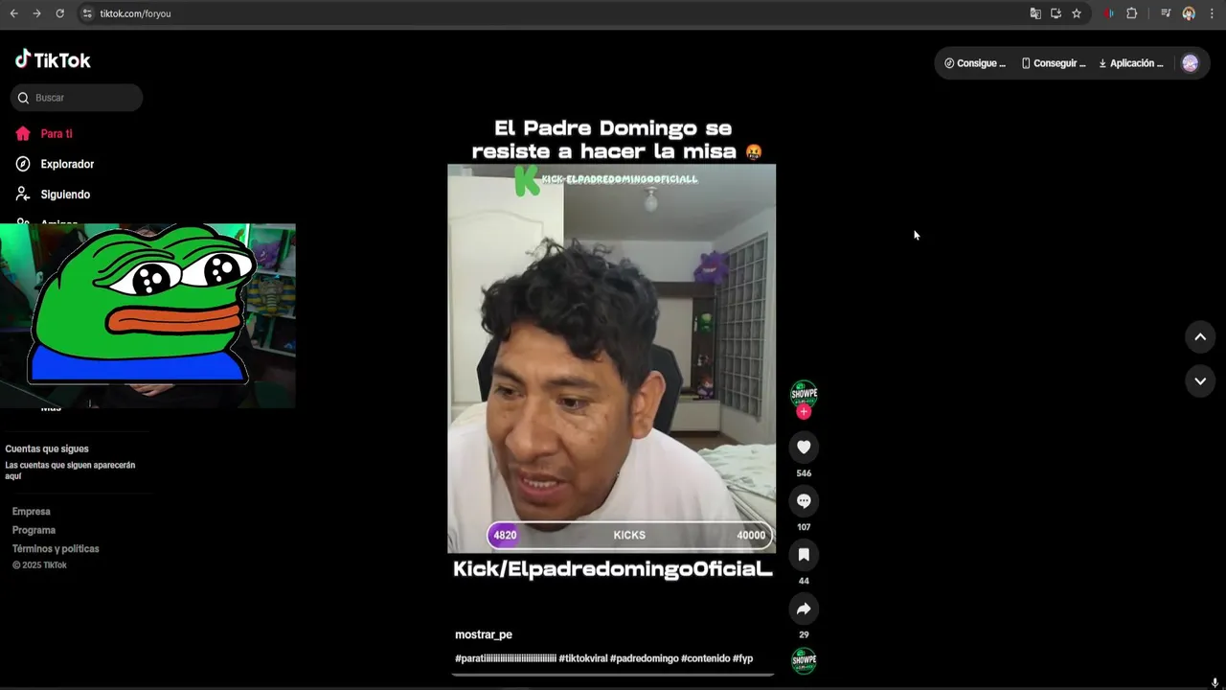Open hashtag #padredomingo

click(x=644, y=658)
